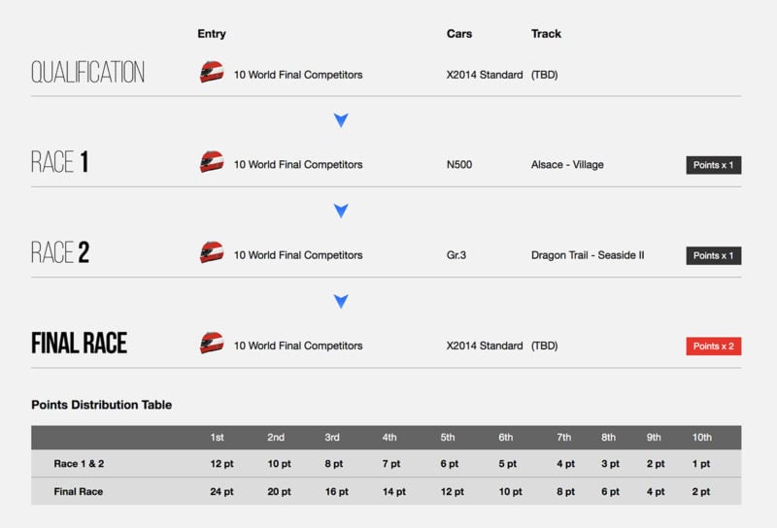The height and width of the screenshot is (528, 777).
Task: Click the helmet icon in Race 2 row
Action: 212,252
